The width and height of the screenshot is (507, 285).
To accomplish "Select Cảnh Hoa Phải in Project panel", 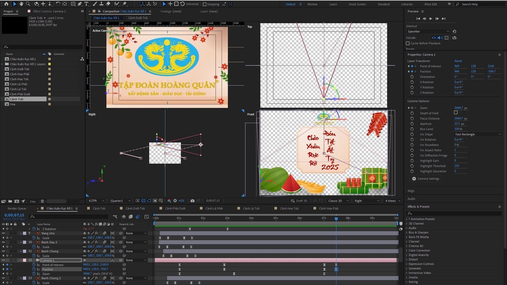I will 20,74.
